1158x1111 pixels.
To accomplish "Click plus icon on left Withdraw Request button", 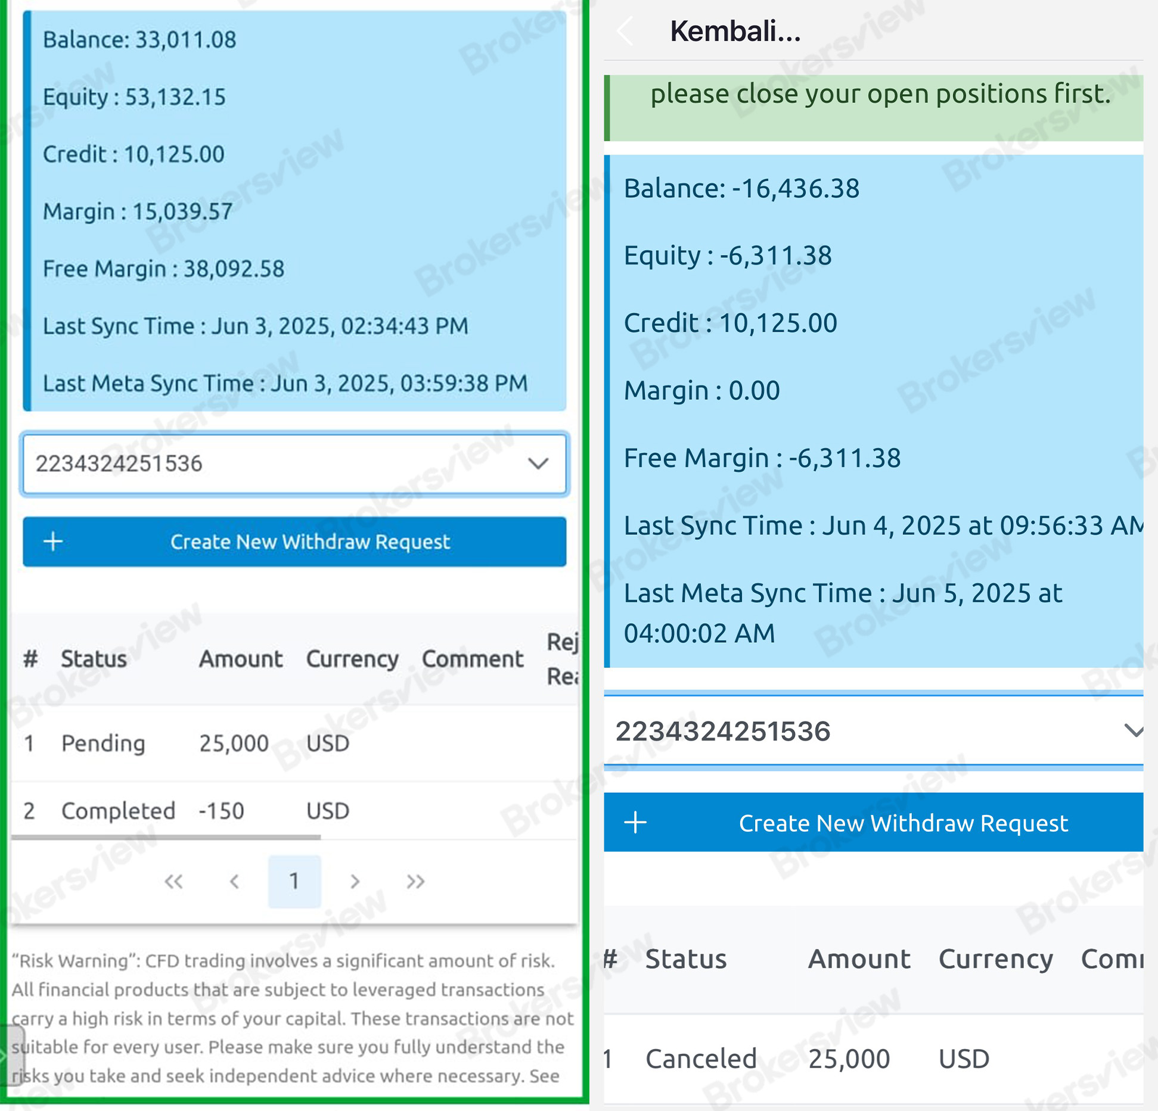I will [x=54, y=542].
